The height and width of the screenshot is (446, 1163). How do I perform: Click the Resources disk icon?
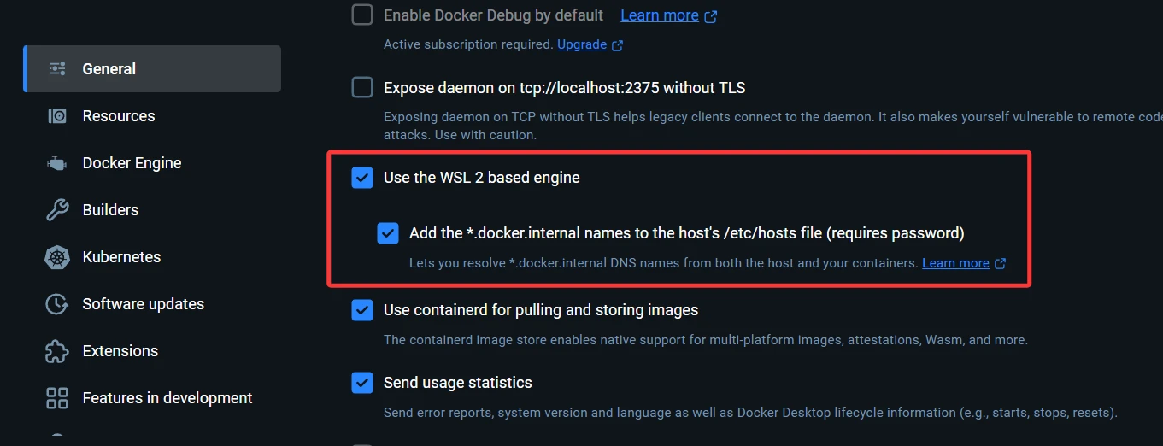pos(57,116)
